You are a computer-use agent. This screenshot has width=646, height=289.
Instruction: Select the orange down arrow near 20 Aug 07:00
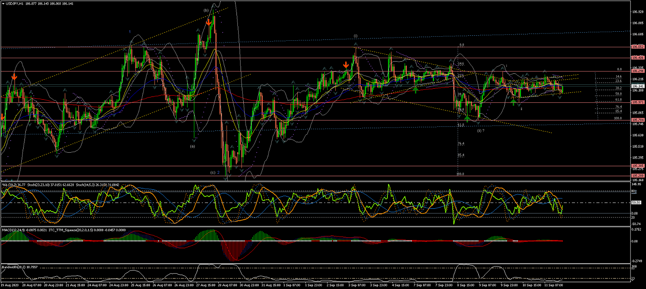click(x=14, y=77)
